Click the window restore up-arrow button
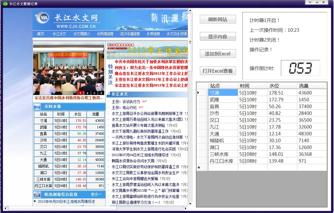 317,2
